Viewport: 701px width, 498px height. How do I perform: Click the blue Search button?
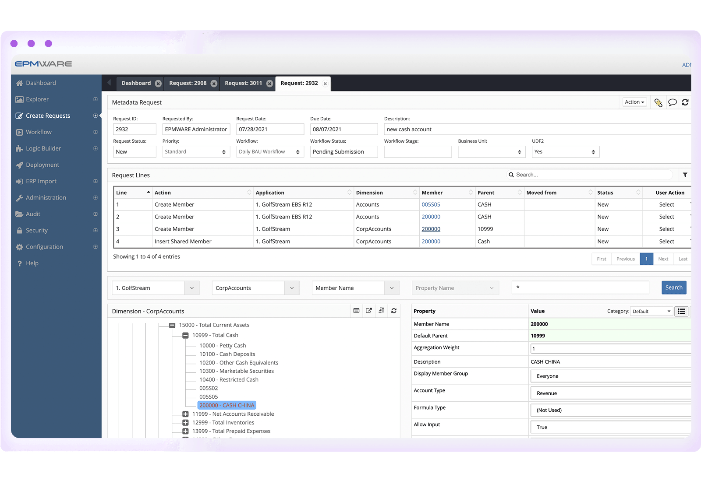click(673, 288)
